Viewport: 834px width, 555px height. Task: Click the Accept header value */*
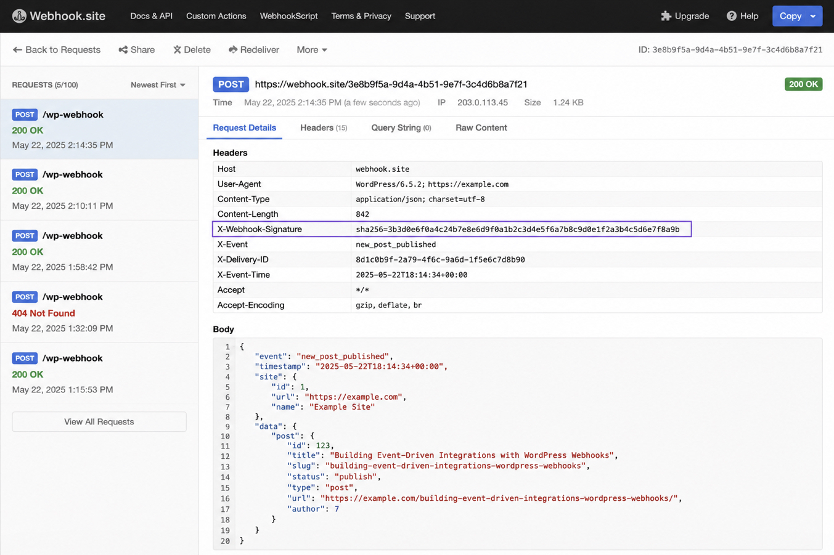click(362, 290)
